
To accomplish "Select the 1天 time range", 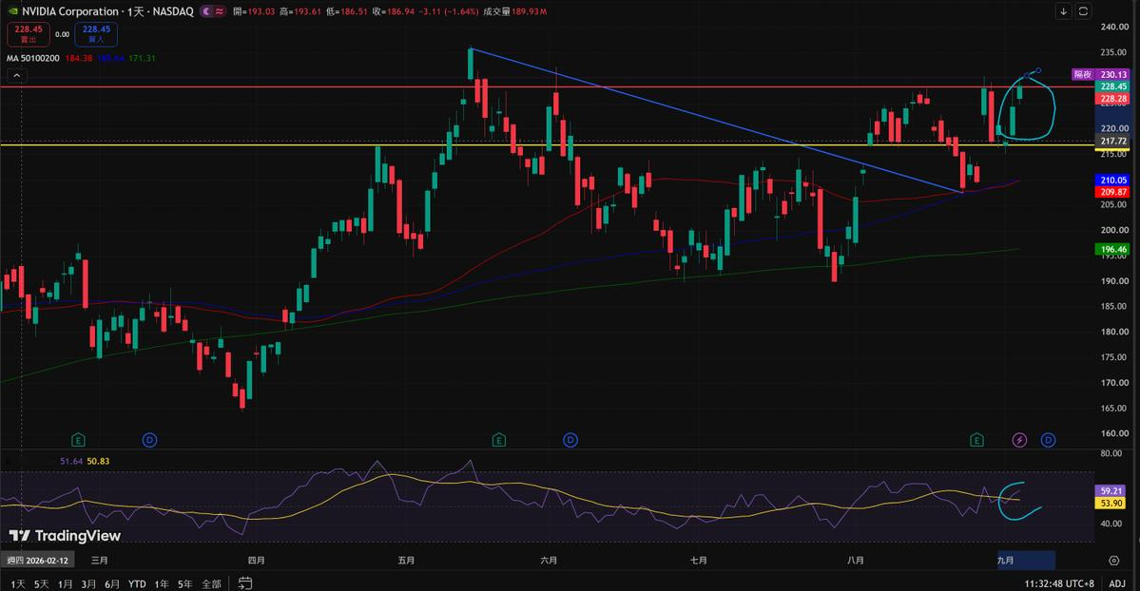I will (x=17, y=583).
